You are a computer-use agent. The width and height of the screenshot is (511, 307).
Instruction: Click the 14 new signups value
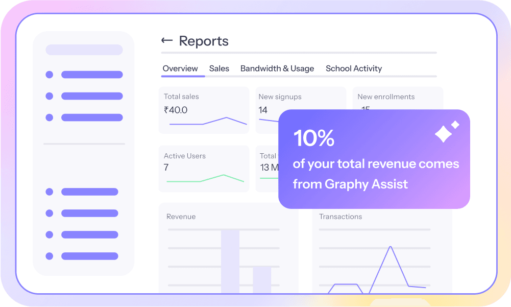[x=263, y=110]
